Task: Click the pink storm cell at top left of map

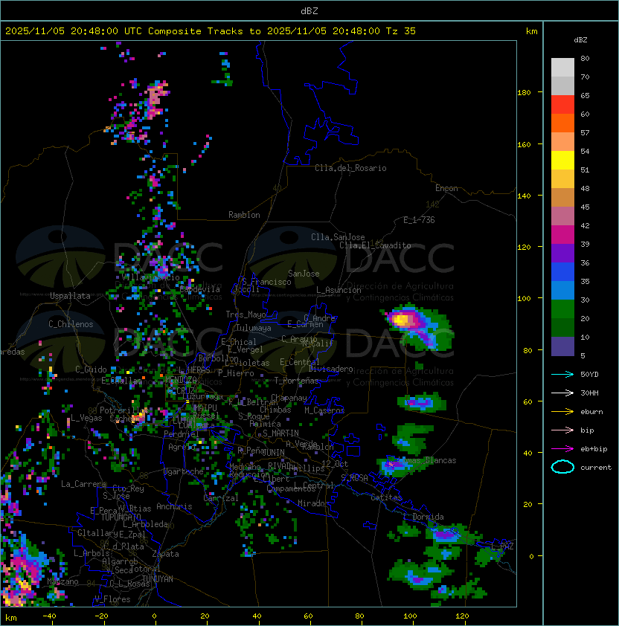Action: pyautogui.click(x=155, y=100)
